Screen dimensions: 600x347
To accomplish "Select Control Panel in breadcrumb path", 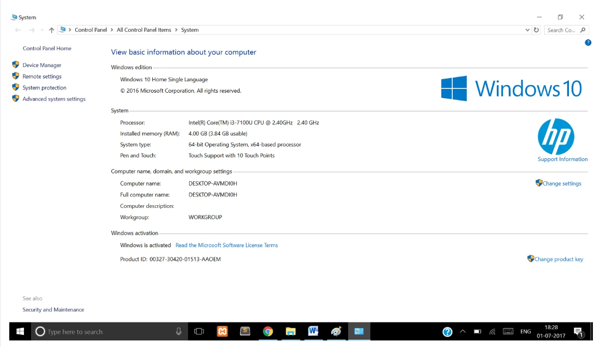I will click(x=91, y=30).
